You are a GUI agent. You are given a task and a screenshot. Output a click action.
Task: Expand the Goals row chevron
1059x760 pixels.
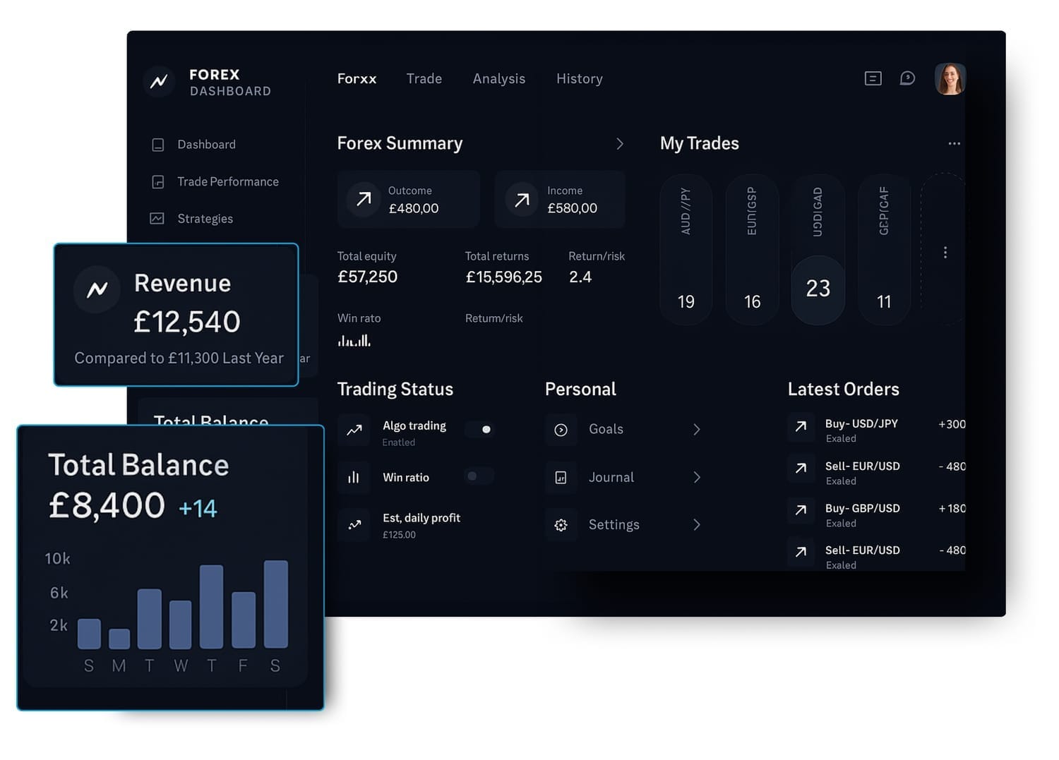696,430
